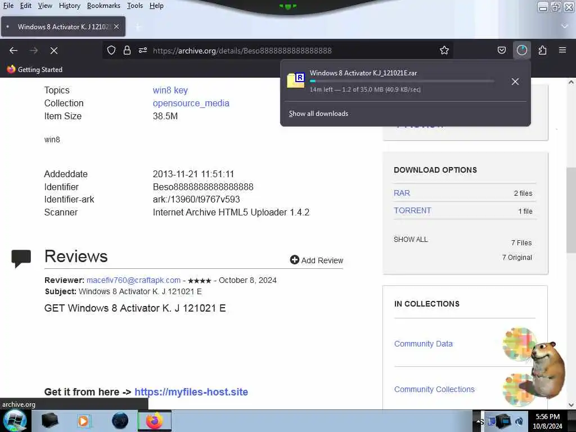This screenshot has width=576, height=432.
Task: Open the extensions puzzle icon
Action: pyautogui.click(x=543, y=50)
